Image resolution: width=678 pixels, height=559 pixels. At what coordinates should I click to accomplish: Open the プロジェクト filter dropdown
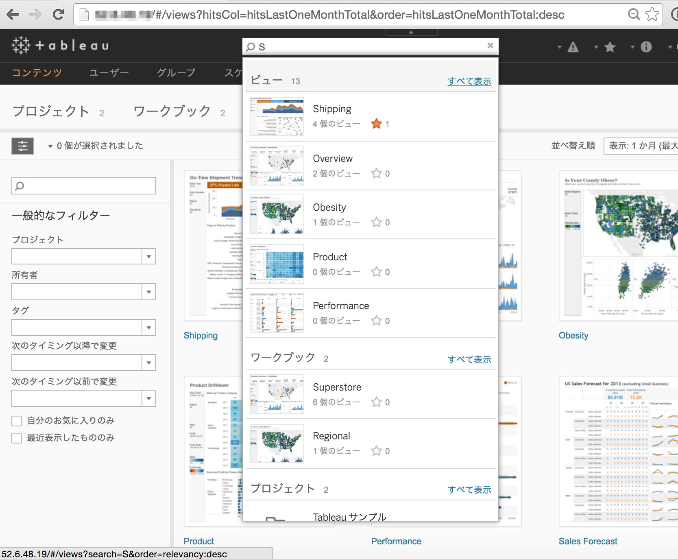coord(149,256)
